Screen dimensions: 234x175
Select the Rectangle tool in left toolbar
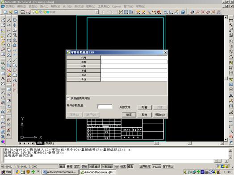[x=9, y=40]
